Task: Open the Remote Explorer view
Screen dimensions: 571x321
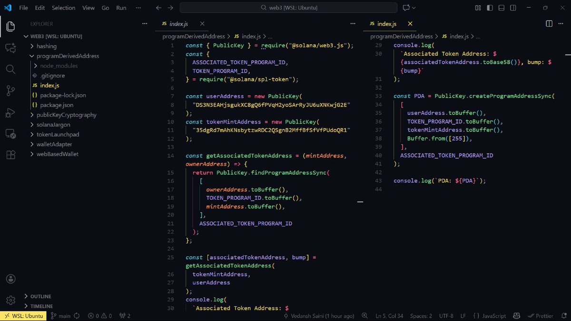Action: 10,135
